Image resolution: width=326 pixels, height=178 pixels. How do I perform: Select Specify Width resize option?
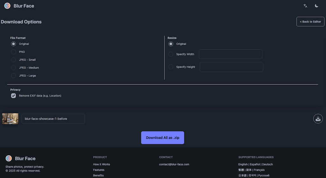coord(171,54)
